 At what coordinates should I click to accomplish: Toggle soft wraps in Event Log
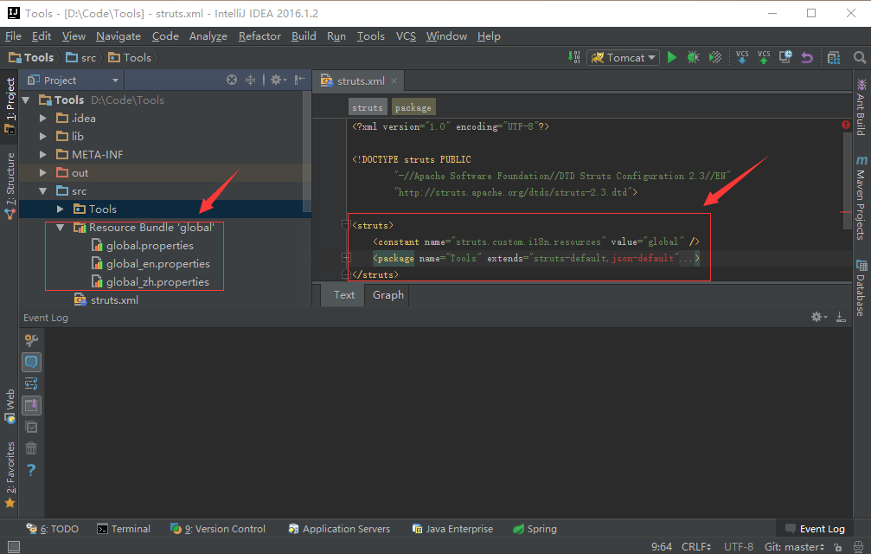(31, 383)
